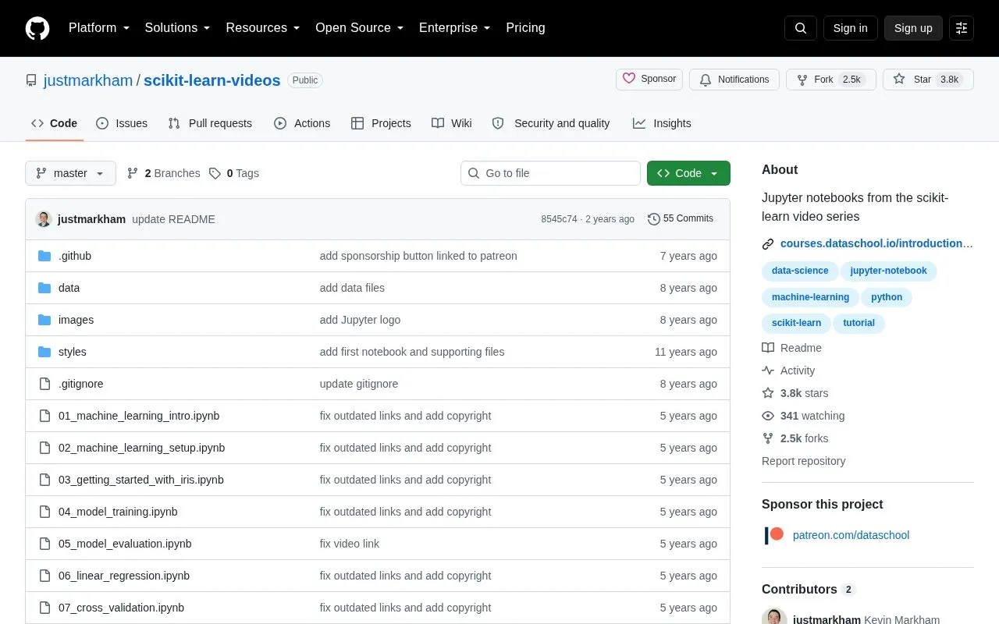
Task: Open the update README commit message
Action: pos(173,219)
